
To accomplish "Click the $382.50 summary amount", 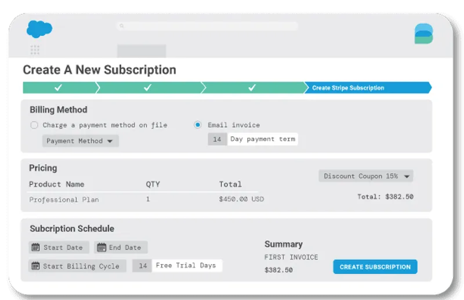I will 279,270.
